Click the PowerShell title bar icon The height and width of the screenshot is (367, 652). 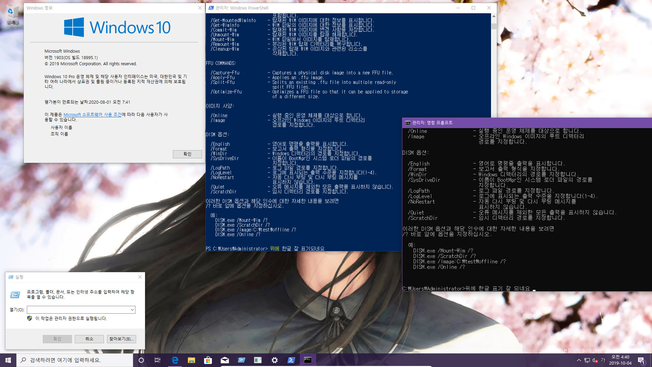[211, 8]
